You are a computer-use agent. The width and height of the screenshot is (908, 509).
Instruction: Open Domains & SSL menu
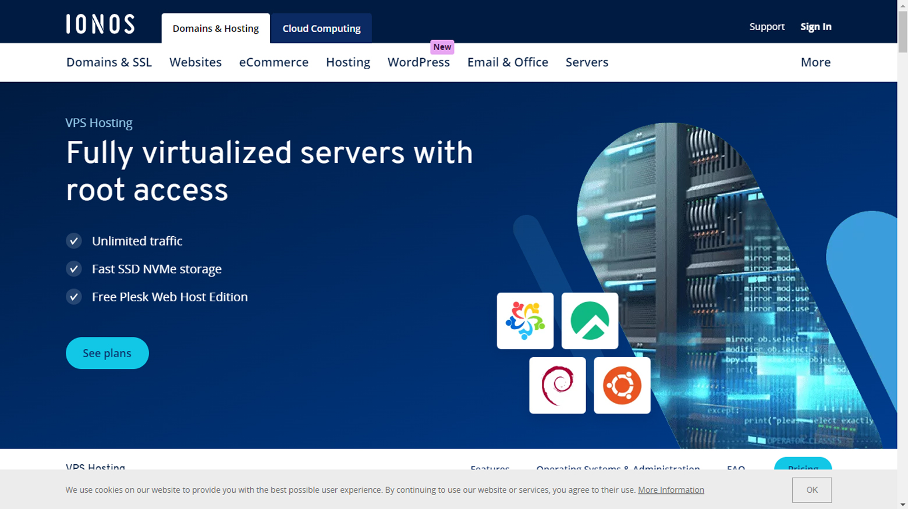click(109, 62)
